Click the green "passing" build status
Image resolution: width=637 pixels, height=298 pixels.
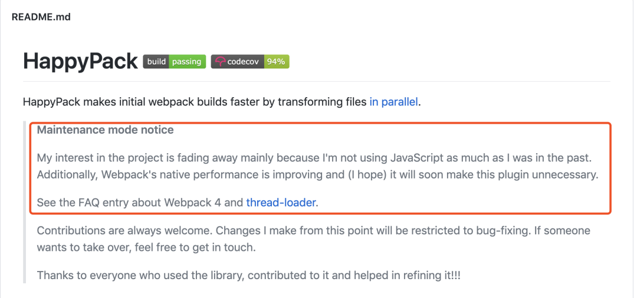187,62
